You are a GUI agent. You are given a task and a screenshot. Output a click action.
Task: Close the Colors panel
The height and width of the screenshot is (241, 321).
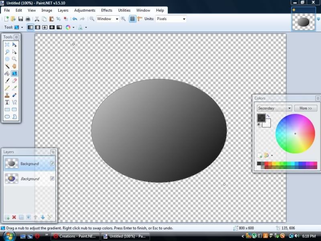coord(318,98)
